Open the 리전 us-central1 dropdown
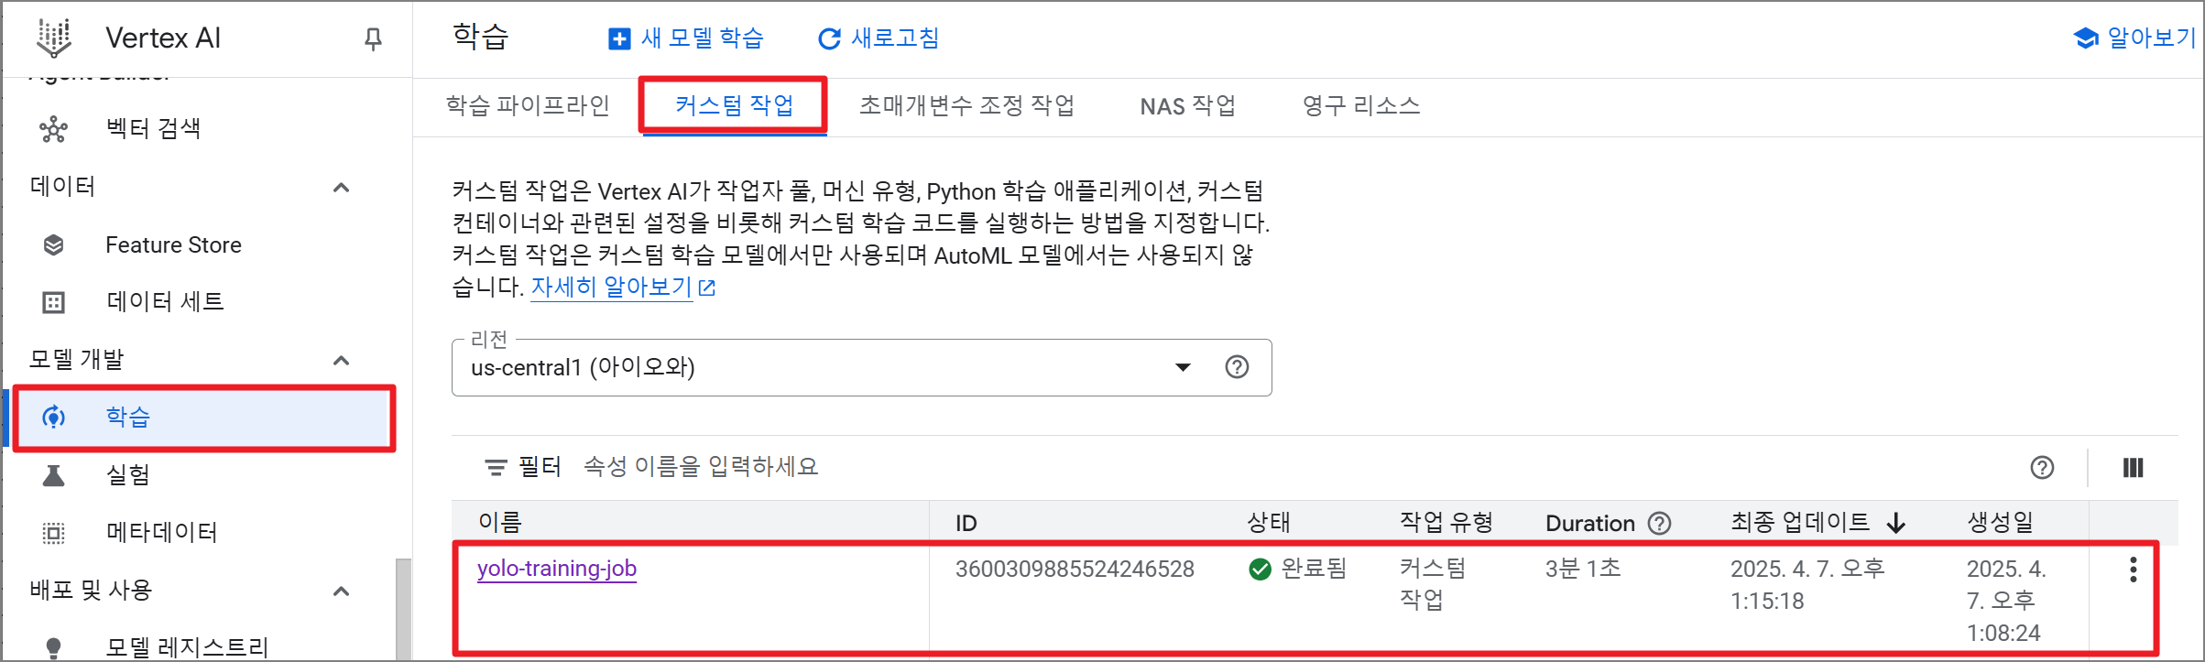Image resolution: width=2205 pixels, height=662 pixels. [861, 367]
